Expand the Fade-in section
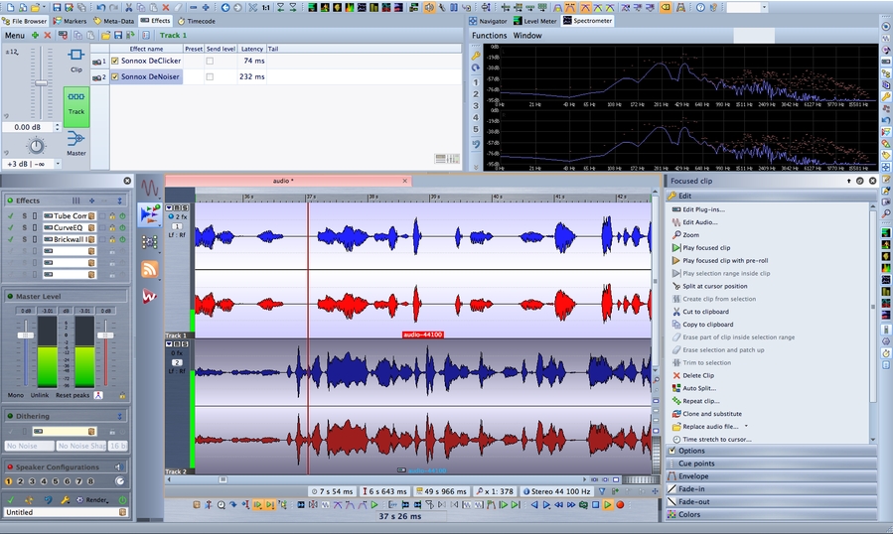Viewport: 893px width, 534px height. pos(771,489)
